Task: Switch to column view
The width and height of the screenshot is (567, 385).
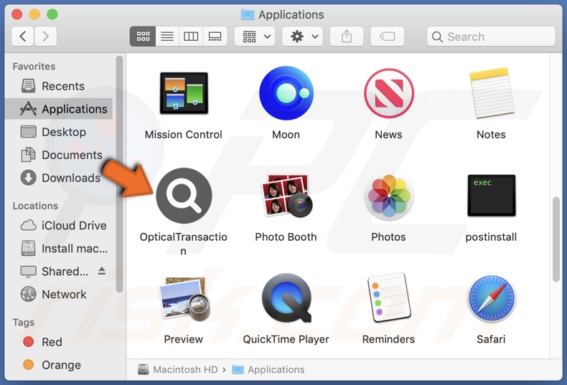Action: [191, 37]
